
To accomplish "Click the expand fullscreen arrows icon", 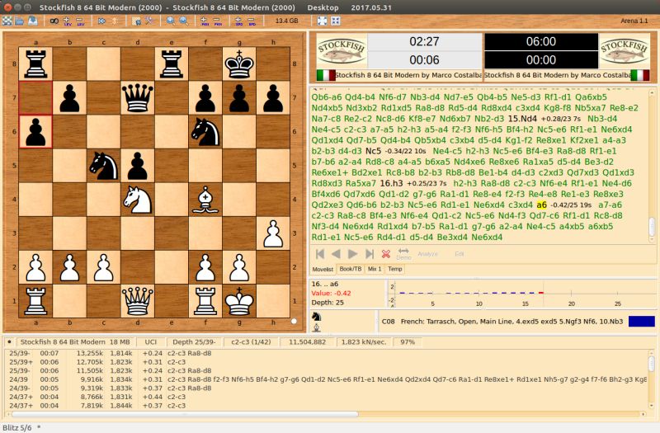I will tap(323, 21).
